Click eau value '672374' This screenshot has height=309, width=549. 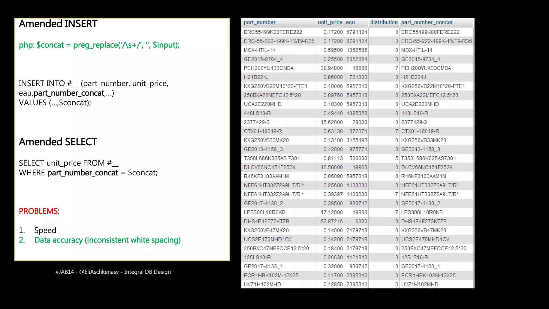358,131
